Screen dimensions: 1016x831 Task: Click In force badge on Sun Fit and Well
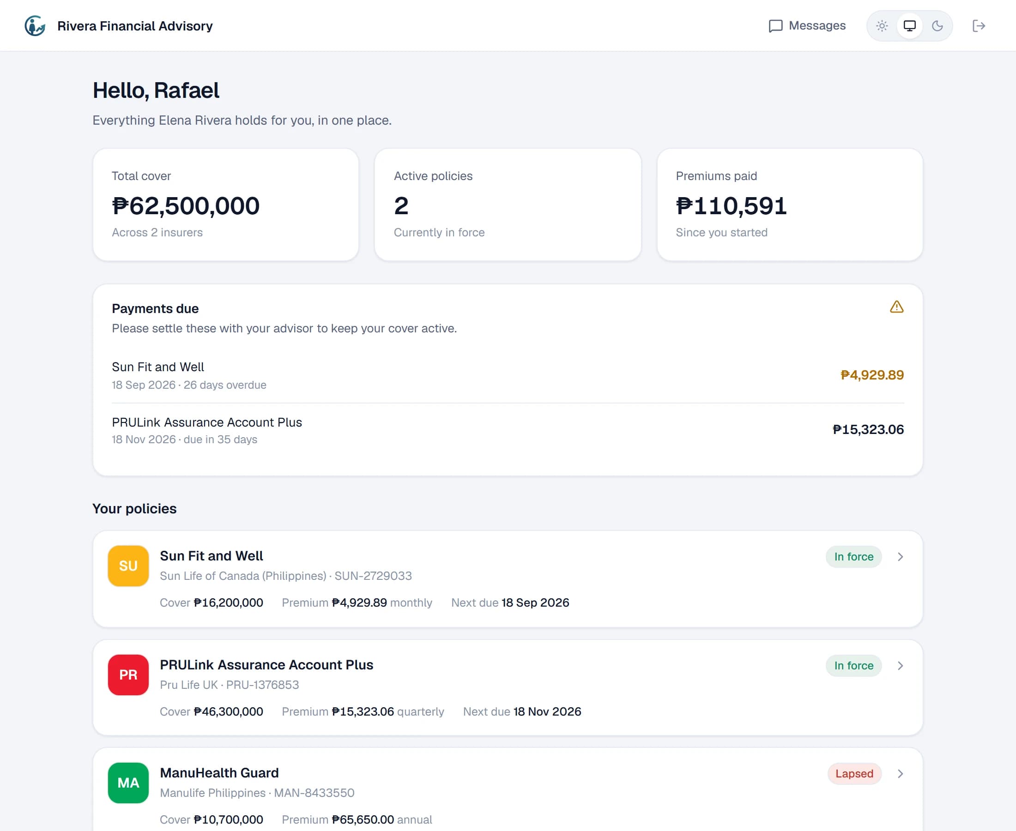coord(854,557)
